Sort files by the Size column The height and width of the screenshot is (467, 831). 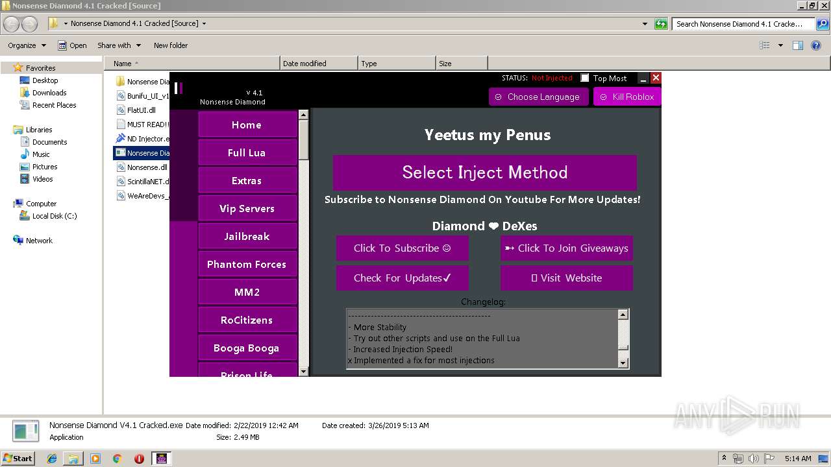click(x=462, y=64)
